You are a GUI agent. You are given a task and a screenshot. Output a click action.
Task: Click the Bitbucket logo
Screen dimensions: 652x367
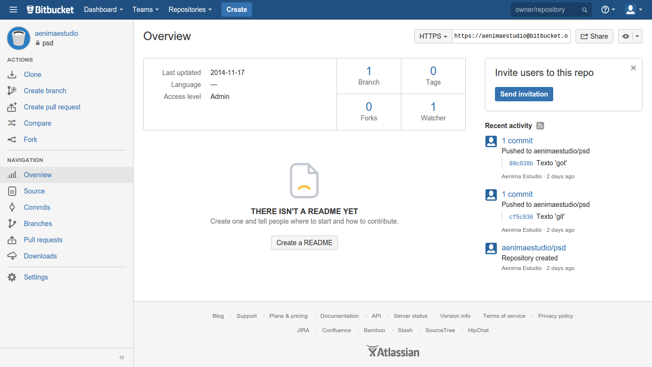[x=51, y=10]
